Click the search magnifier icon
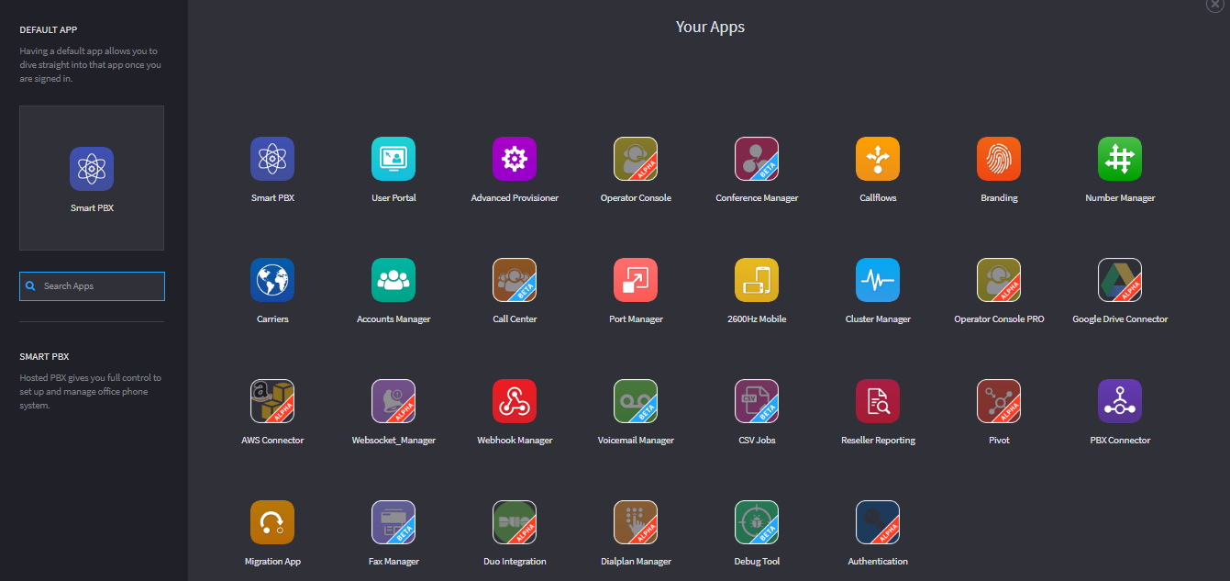The image size is (1230, 581). point(31,286)
